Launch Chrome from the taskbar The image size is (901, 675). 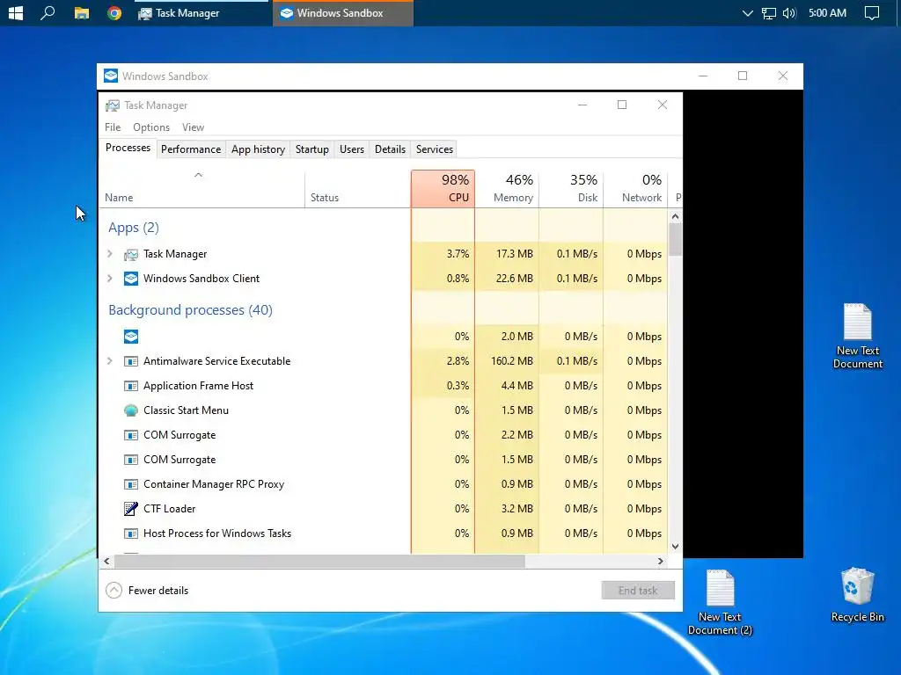[114, 12]
